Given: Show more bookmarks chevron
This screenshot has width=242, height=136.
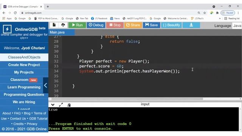Looking at the screenshot, I should tap(220, 19).
